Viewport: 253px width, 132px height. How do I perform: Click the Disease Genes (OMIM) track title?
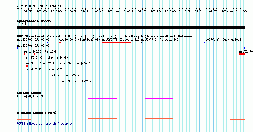click(37, 113)
